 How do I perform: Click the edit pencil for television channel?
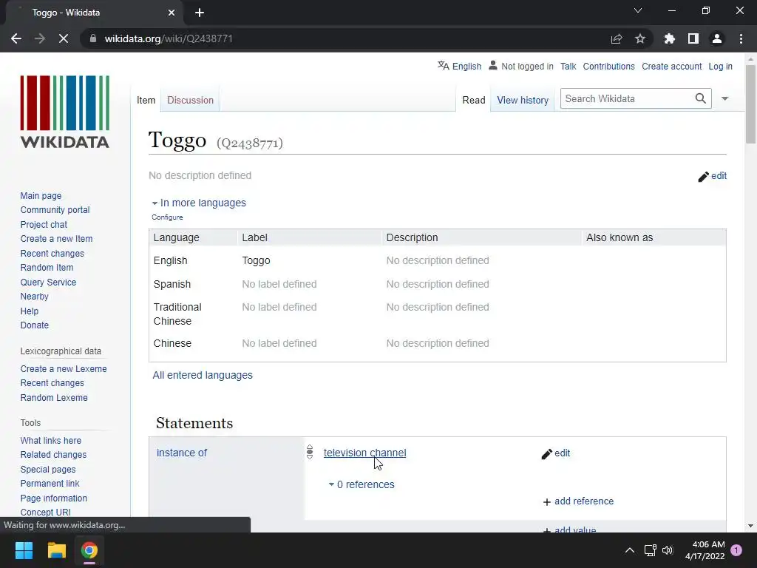(x=546, y=454)
